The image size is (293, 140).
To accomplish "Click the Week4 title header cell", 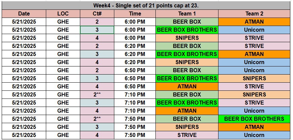I will (x=146, y=5).
